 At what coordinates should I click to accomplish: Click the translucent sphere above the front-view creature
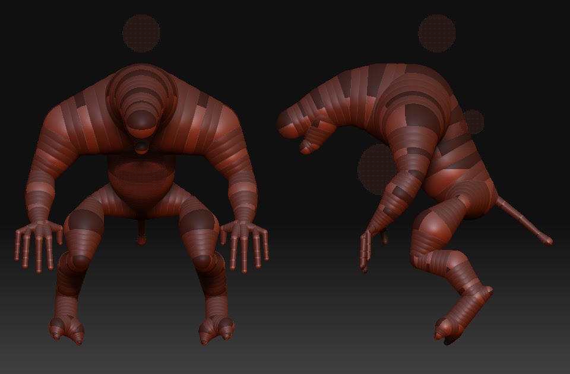point(141,33)
